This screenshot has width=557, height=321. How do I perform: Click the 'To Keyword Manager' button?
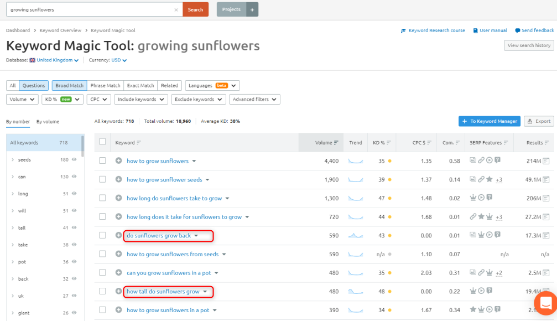pyautogui.click(x=489, y=121)
